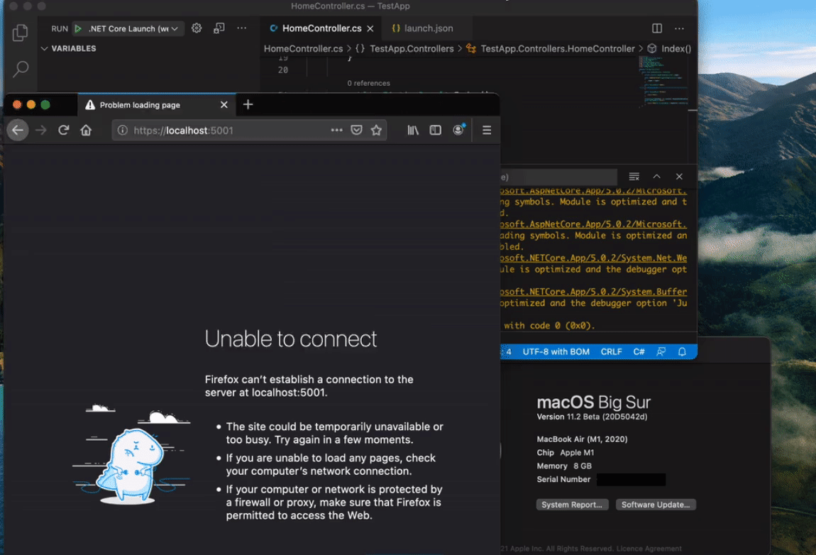This screenshot has width=816, height=555.
Task: Open editor more actions ellipsis
Action: pos(679,28)
